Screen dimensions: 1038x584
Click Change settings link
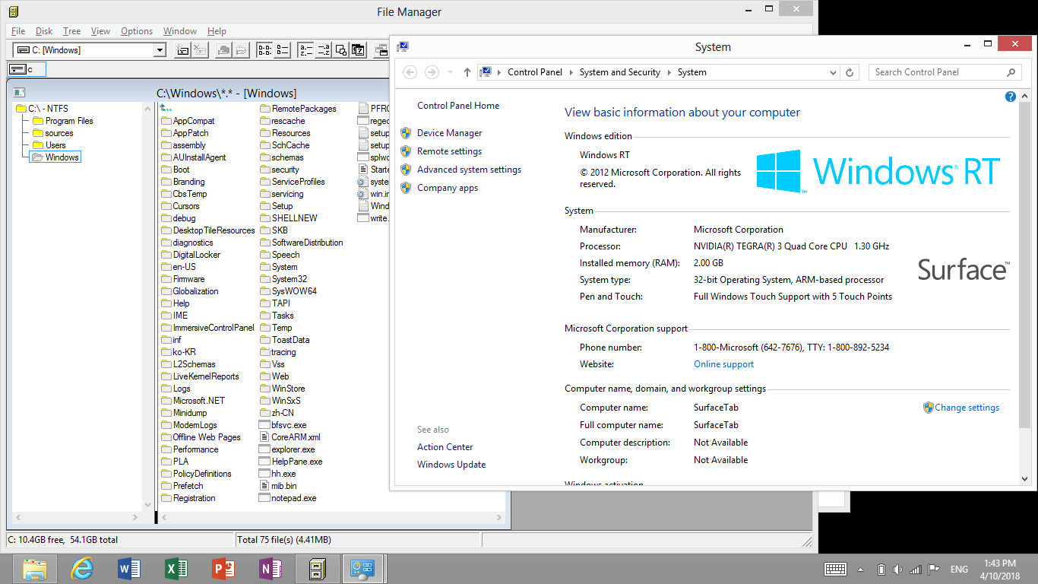(967, 408)
